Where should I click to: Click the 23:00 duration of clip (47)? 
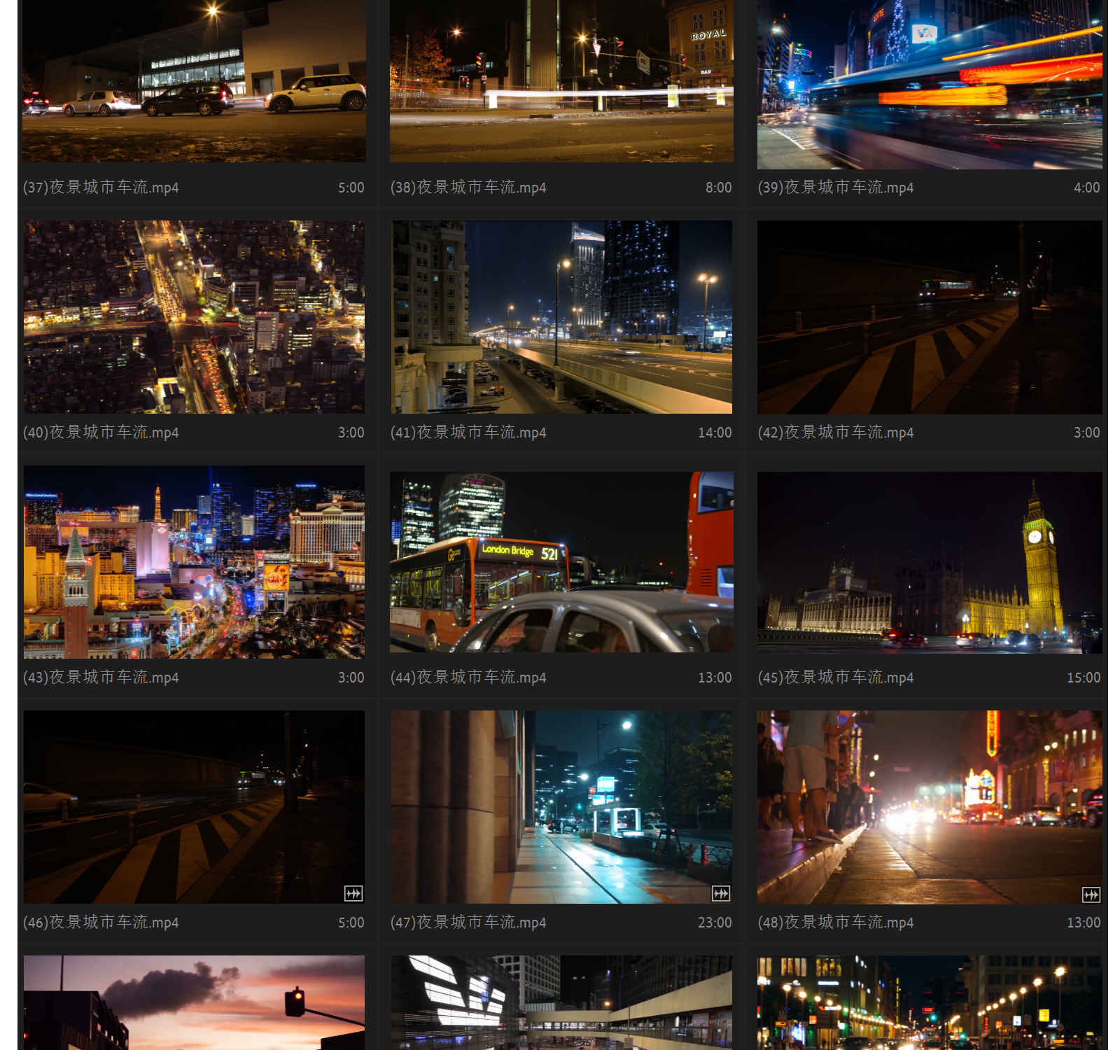click(715, 923)
